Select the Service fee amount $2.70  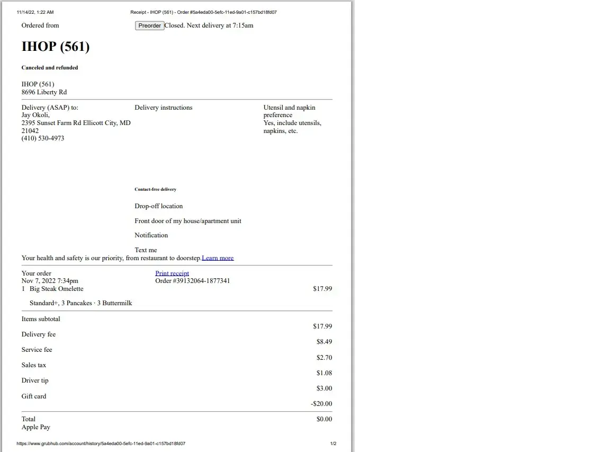324,357
